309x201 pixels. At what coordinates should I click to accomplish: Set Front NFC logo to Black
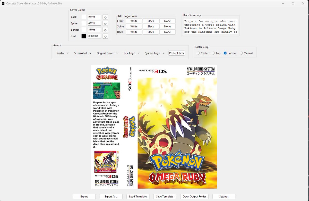(x=151, y=21)
